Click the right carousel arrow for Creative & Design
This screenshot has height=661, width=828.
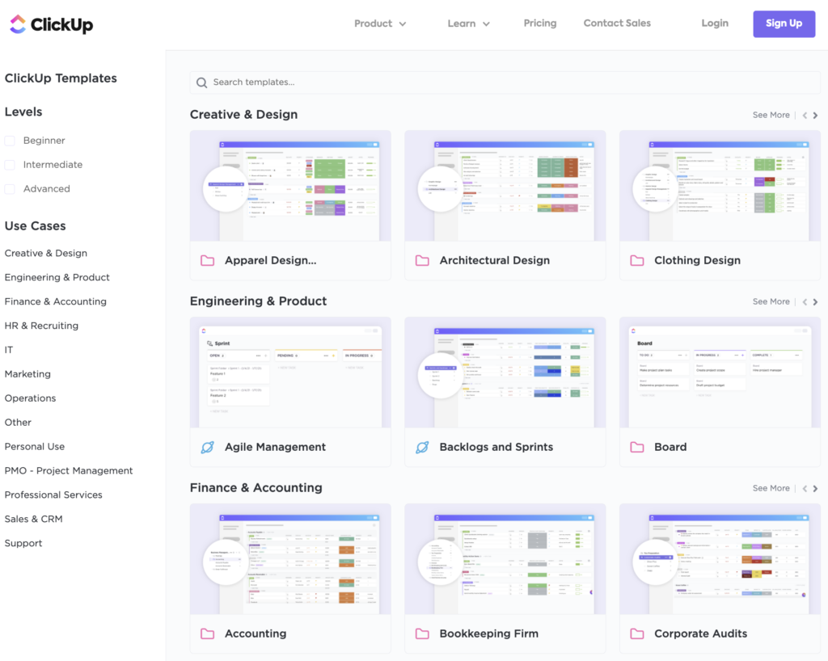[x=816, y=115]
